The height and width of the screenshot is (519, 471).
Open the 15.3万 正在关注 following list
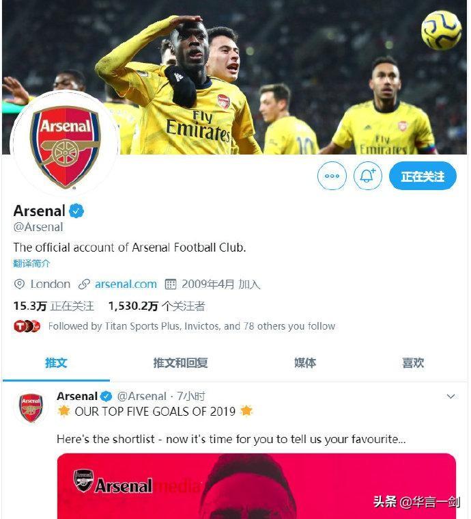pos(53,306)
